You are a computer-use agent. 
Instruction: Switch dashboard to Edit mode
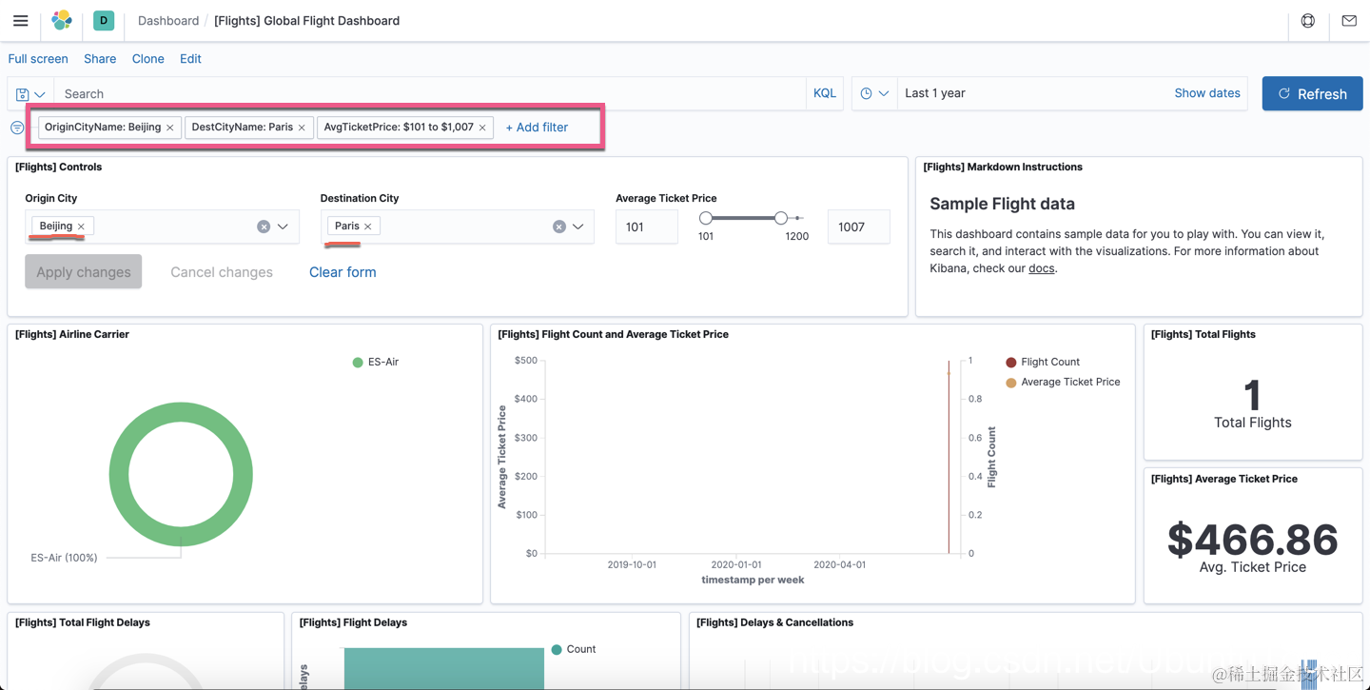(x=190, y=59)
